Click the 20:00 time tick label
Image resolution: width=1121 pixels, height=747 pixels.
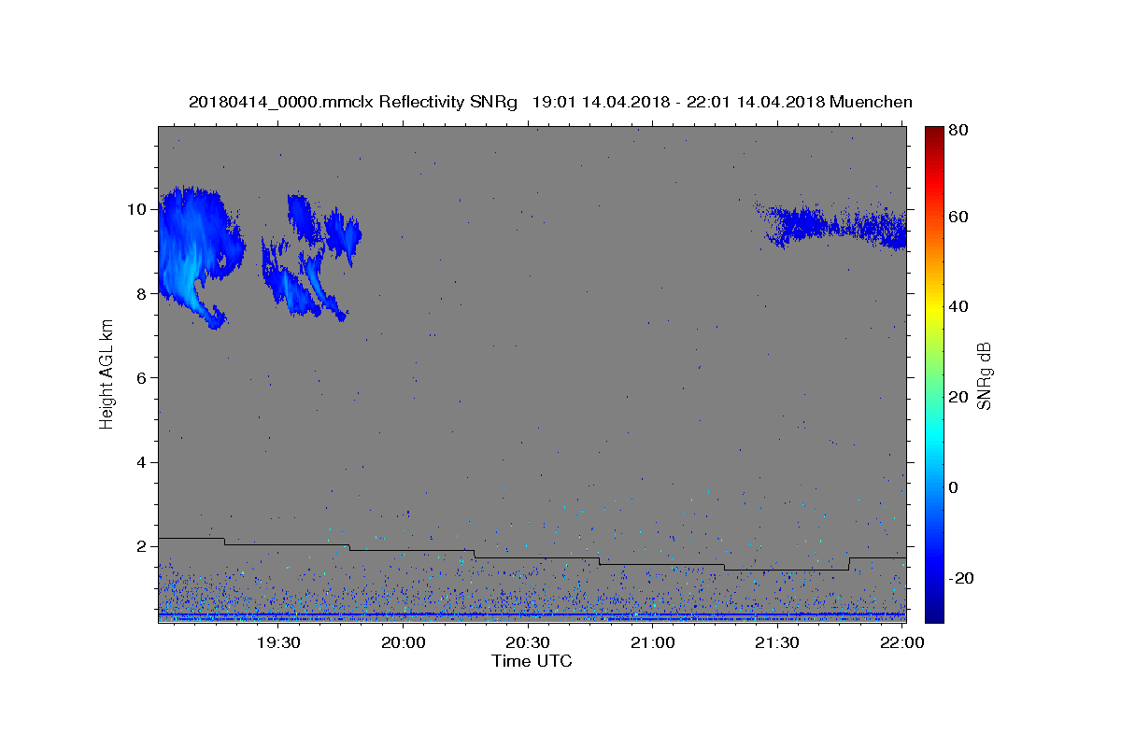[x=404, y=642]
